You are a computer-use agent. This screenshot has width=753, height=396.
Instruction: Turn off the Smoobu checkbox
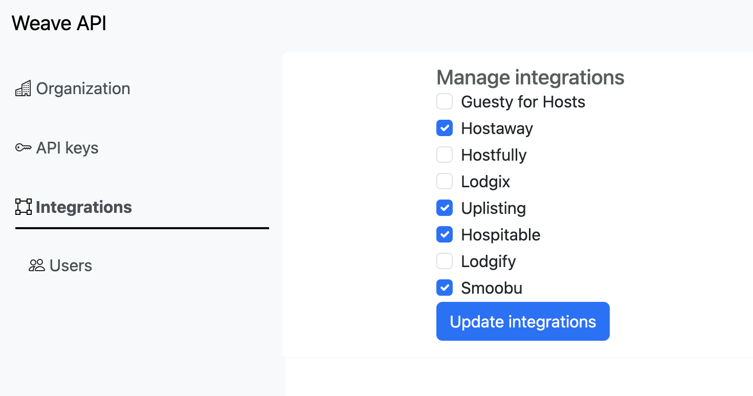coord(445,288)
